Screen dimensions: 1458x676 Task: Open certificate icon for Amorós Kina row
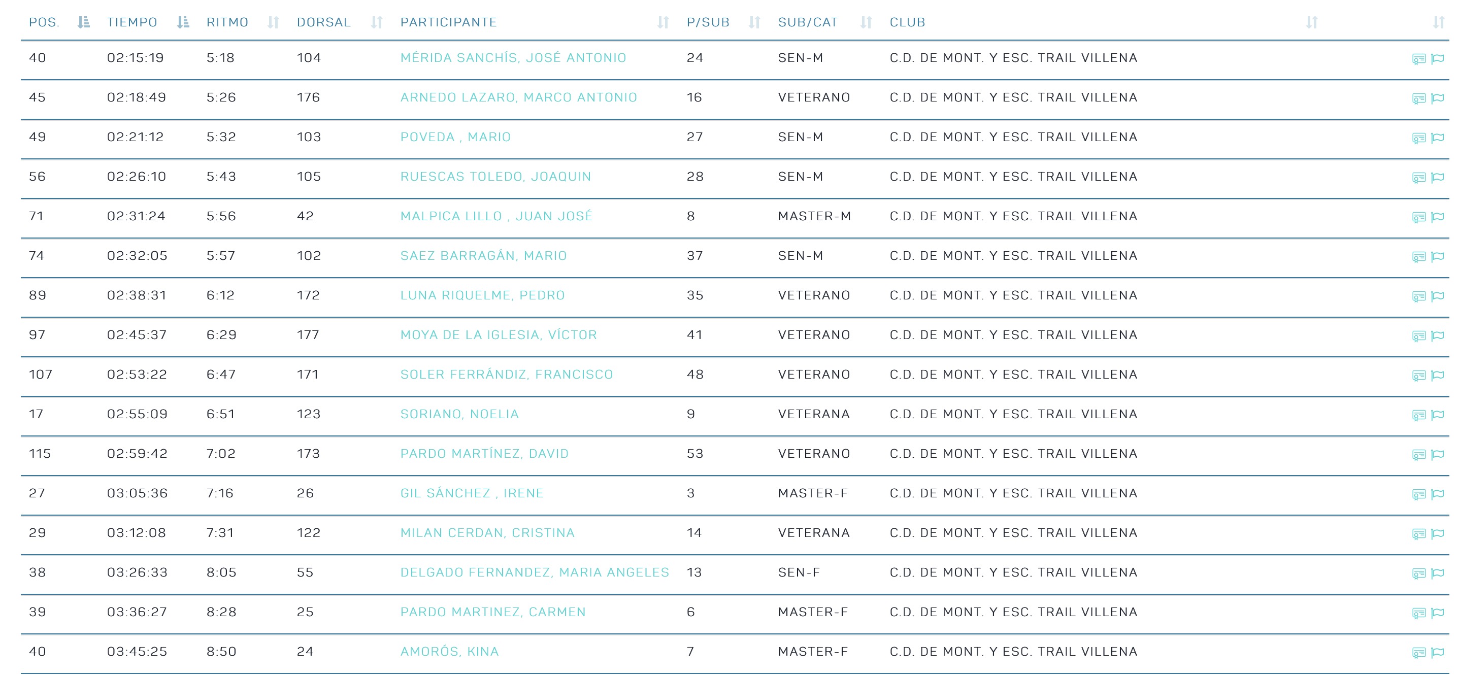point(1418,653)
